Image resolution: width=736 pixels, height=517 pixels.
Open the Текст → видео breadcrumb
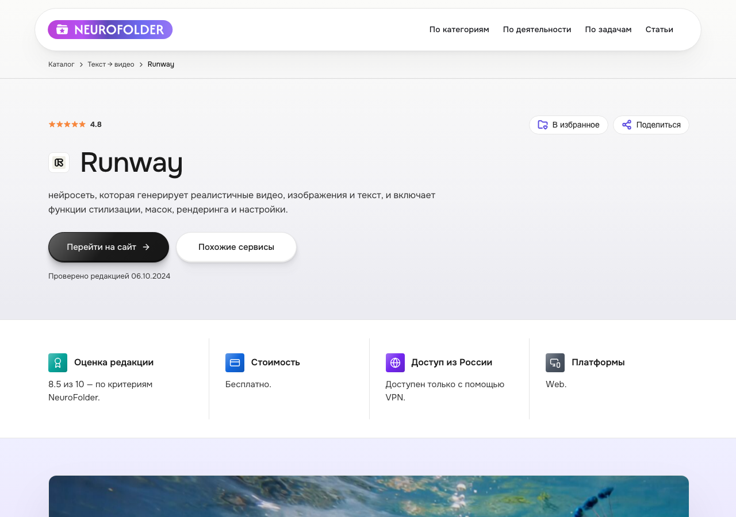(x=111, y=64)
